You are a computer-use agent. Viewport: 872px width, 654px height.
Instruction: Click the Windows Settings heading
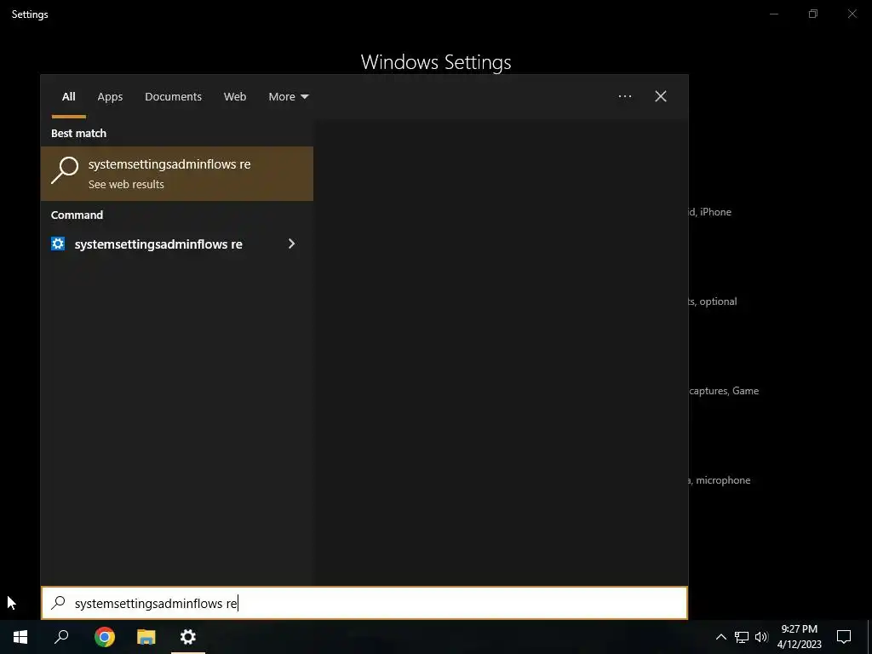[436, 61]
